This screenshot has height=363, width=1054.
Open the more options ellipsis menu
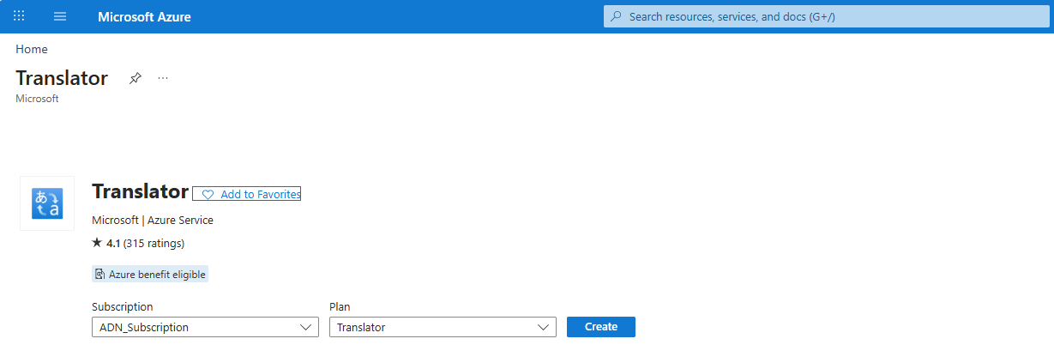pyautogui.click(x=163, y=78)
